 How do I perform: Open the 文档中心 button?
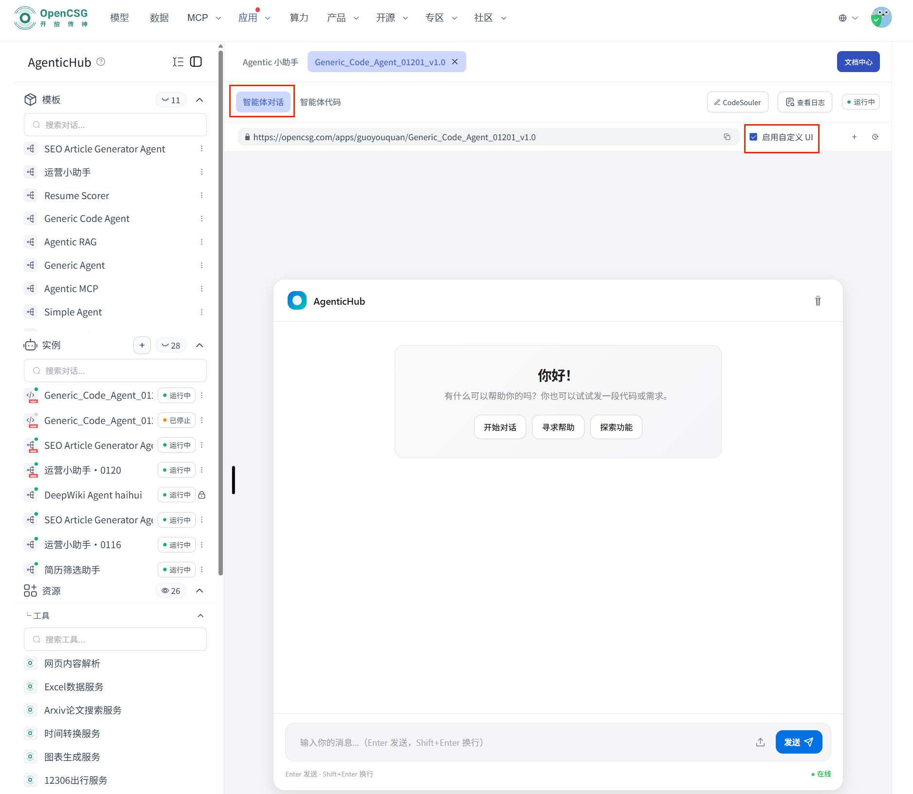click(x=858, y=62)
